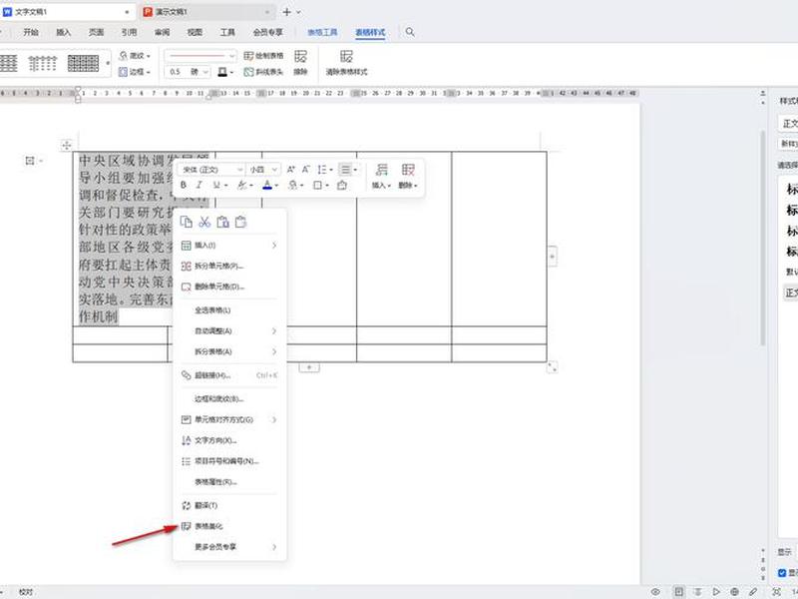
Task: Open line spacing dropdown in mini toolbar
Action: click(x=325, y=169)
